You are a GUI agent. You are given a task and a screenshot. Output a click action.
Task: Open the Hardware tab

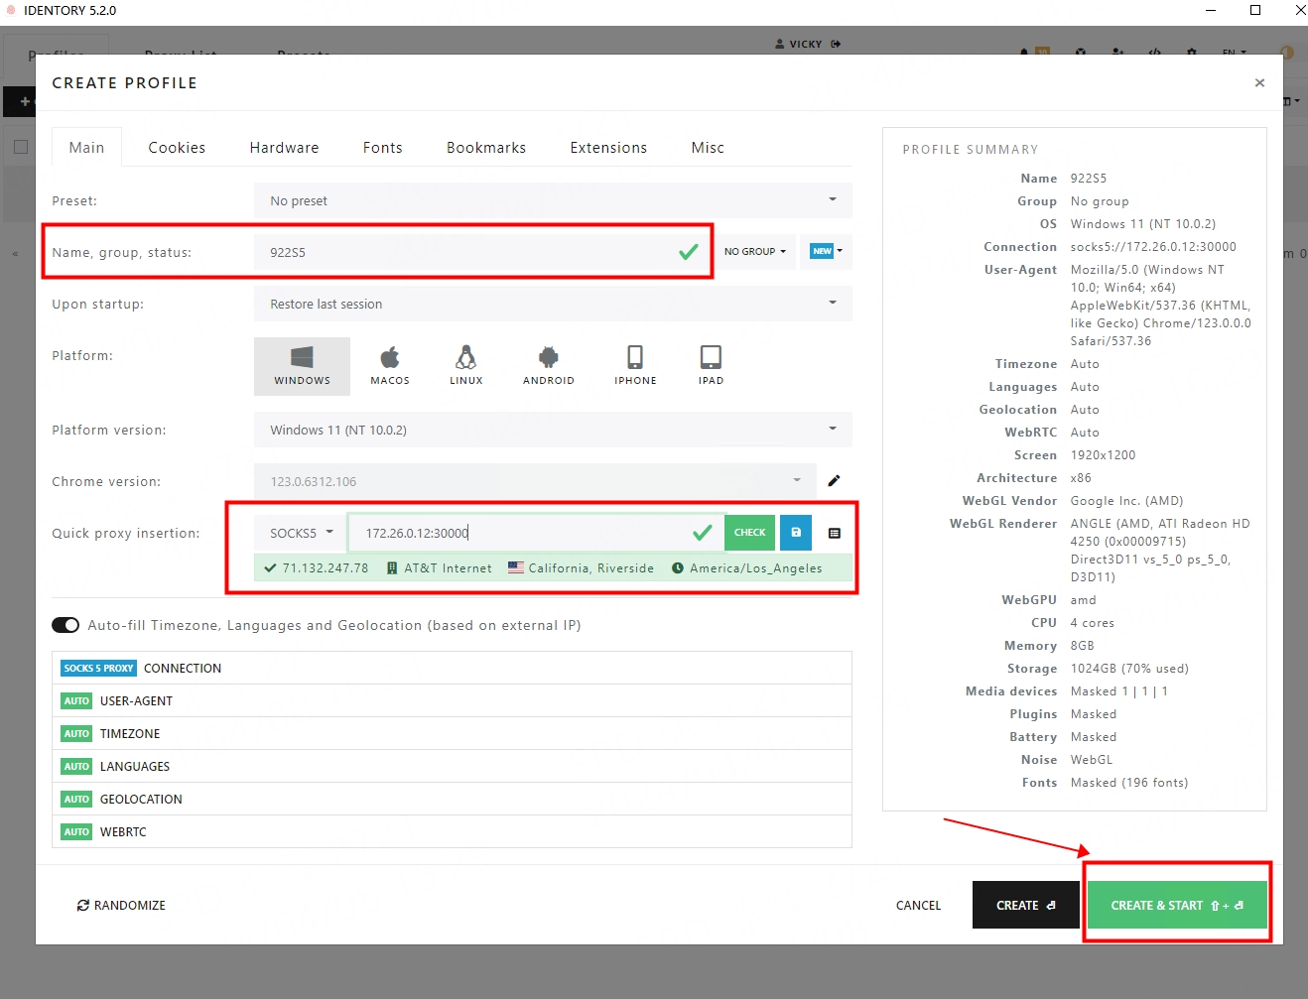click(x=284, y=148)
